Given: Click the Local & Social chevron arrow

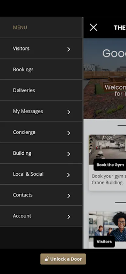Looking at the screenshot, I should tap(69, 175).
